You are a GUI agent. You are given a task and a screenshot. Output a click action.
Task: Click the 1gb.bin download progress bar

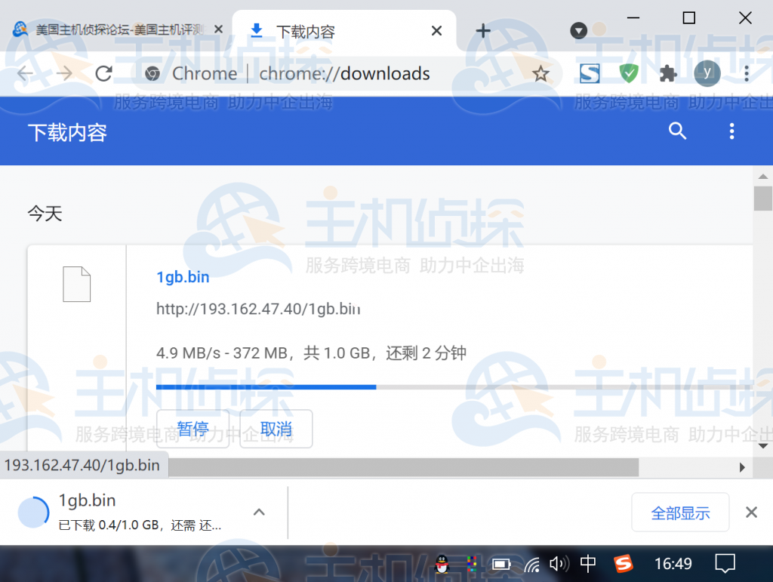coord(454,386)
